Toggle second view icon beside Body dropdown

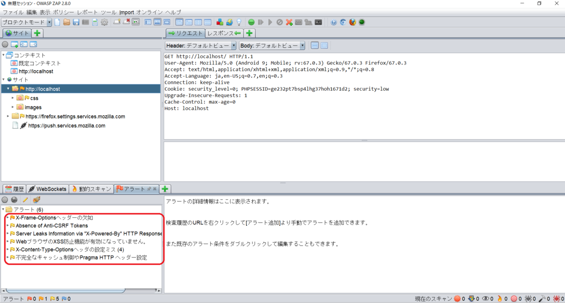[x=324, y=46]
